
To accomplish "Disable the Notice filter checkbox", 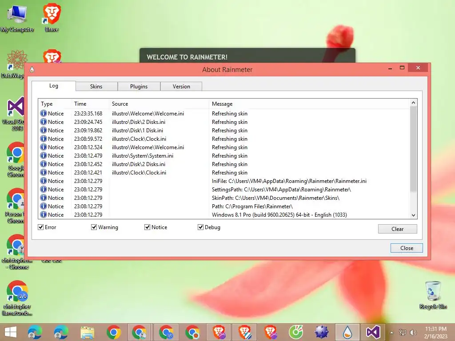I will tap(147, 227).
